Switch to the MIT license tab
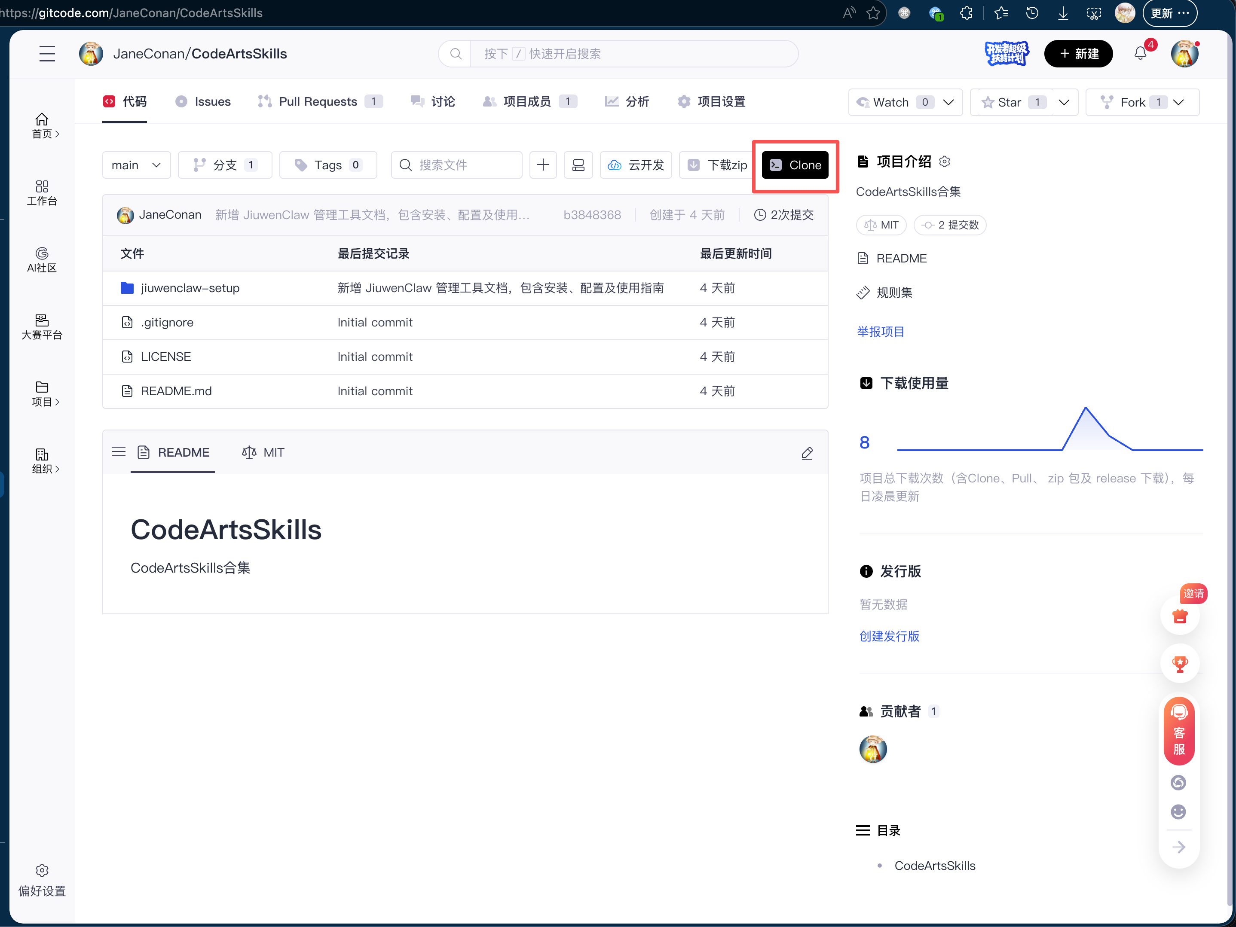 point(263,452)
